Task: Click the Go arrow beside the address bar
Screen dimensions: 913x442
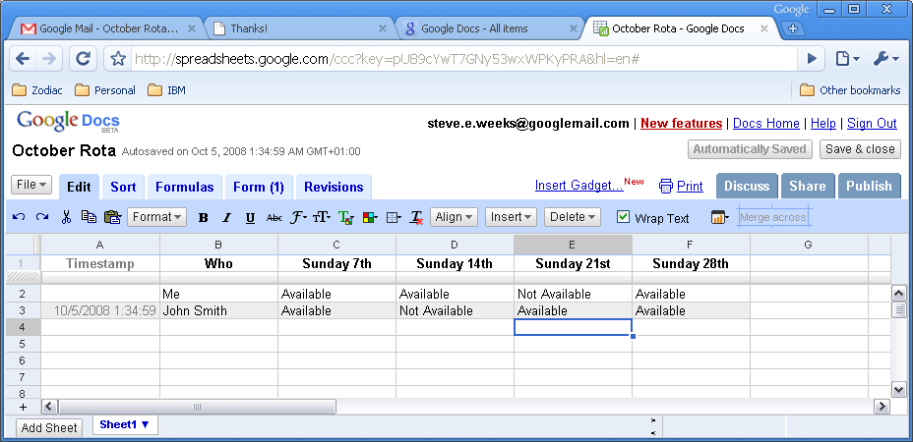Action: 811,59
